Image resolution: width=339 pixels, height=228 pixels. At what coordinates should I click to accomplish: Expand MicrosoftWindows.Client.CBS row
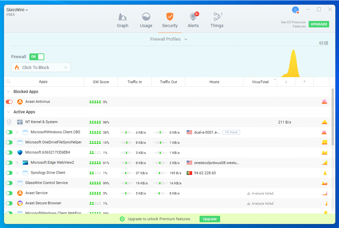17,132
